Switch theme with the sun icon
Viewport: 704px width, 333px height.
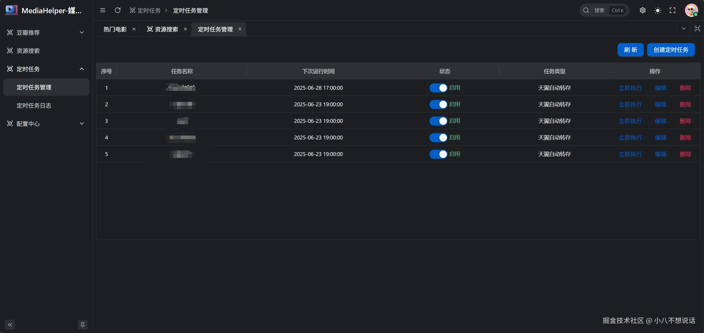click(658, 10)
